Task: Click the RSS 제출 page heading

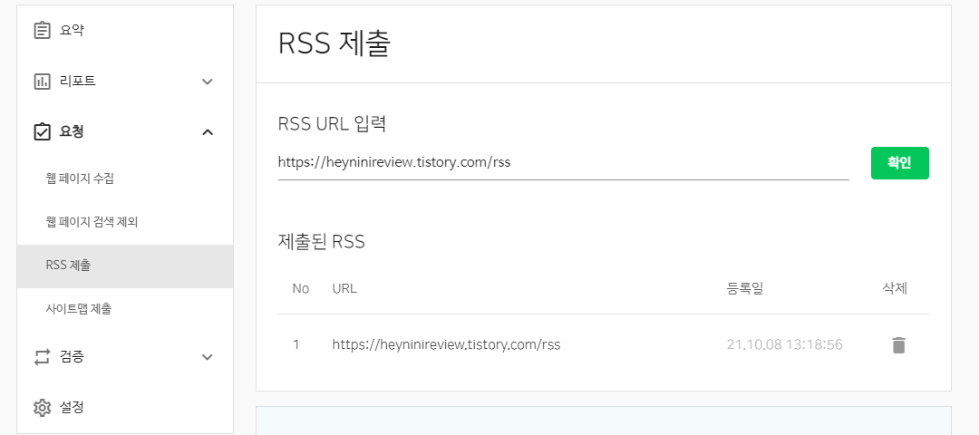Action: [x=334, y=44]
